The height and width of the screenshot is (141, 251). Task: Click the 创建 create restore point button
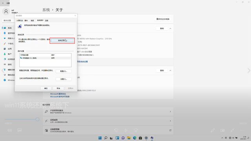(64, 79)
